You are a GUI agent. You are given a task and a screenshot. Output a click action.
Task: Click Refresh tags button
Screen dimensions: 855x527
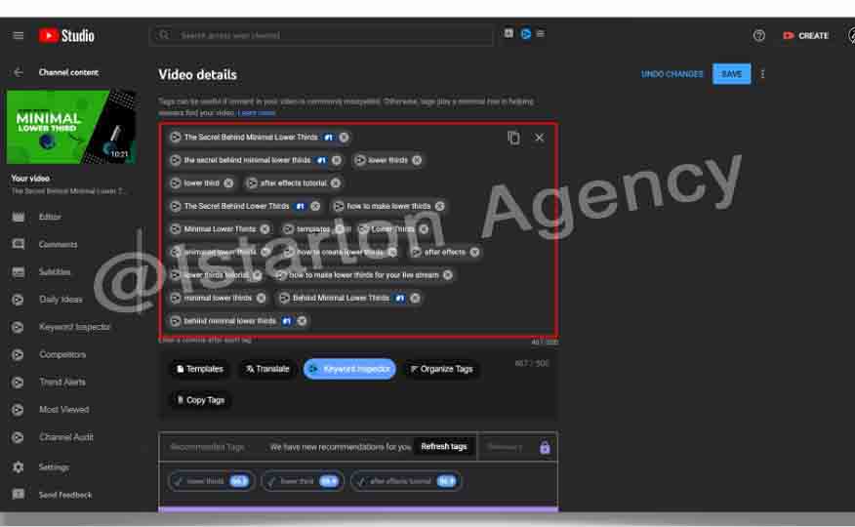coord(443,447)
